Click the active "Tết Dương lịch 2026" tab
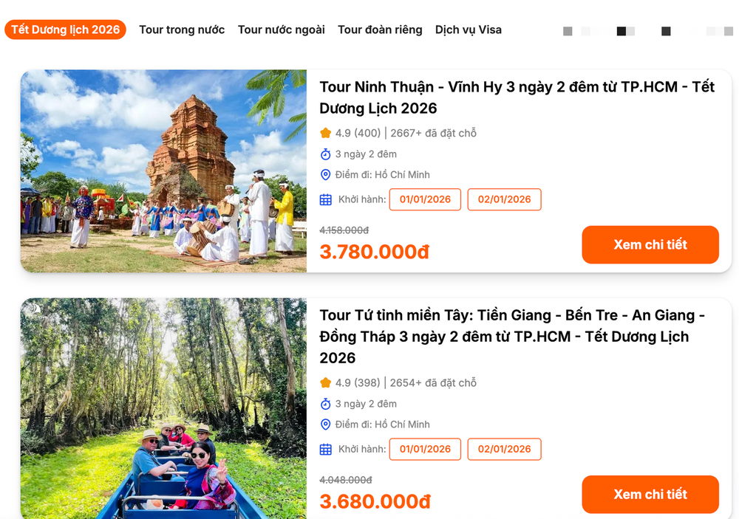This screenshot has height=519, width=739. pos(66,30)
